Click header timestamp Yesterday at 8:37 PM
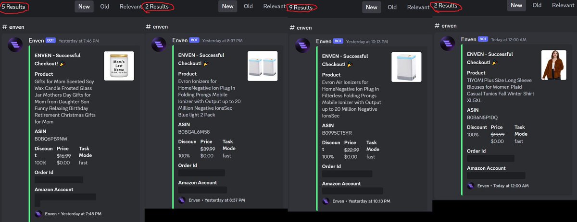577x222 pixels. point(222,41)
